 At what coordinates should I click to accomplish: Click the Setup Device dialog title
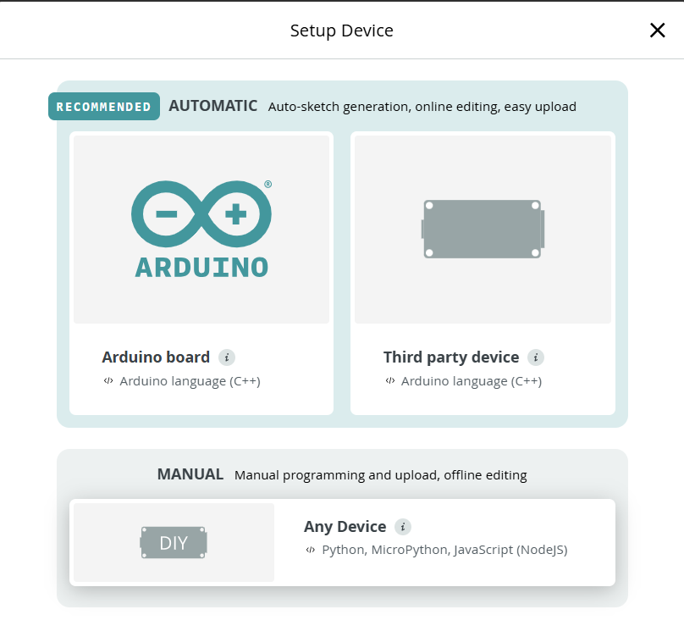click(x=341, y=30)
